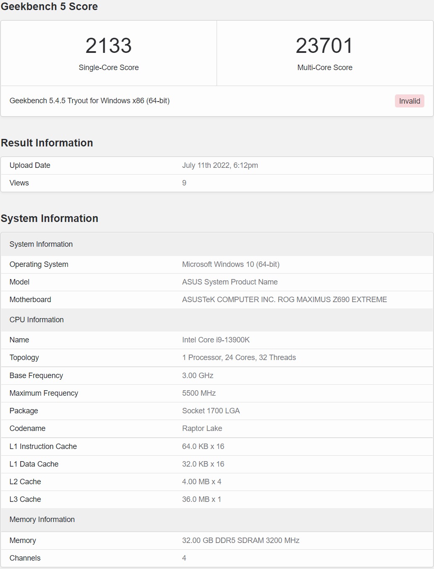
Task: Select L1 instruction cache value 64.0 KB x 16
Action: (x=203, y=446)
